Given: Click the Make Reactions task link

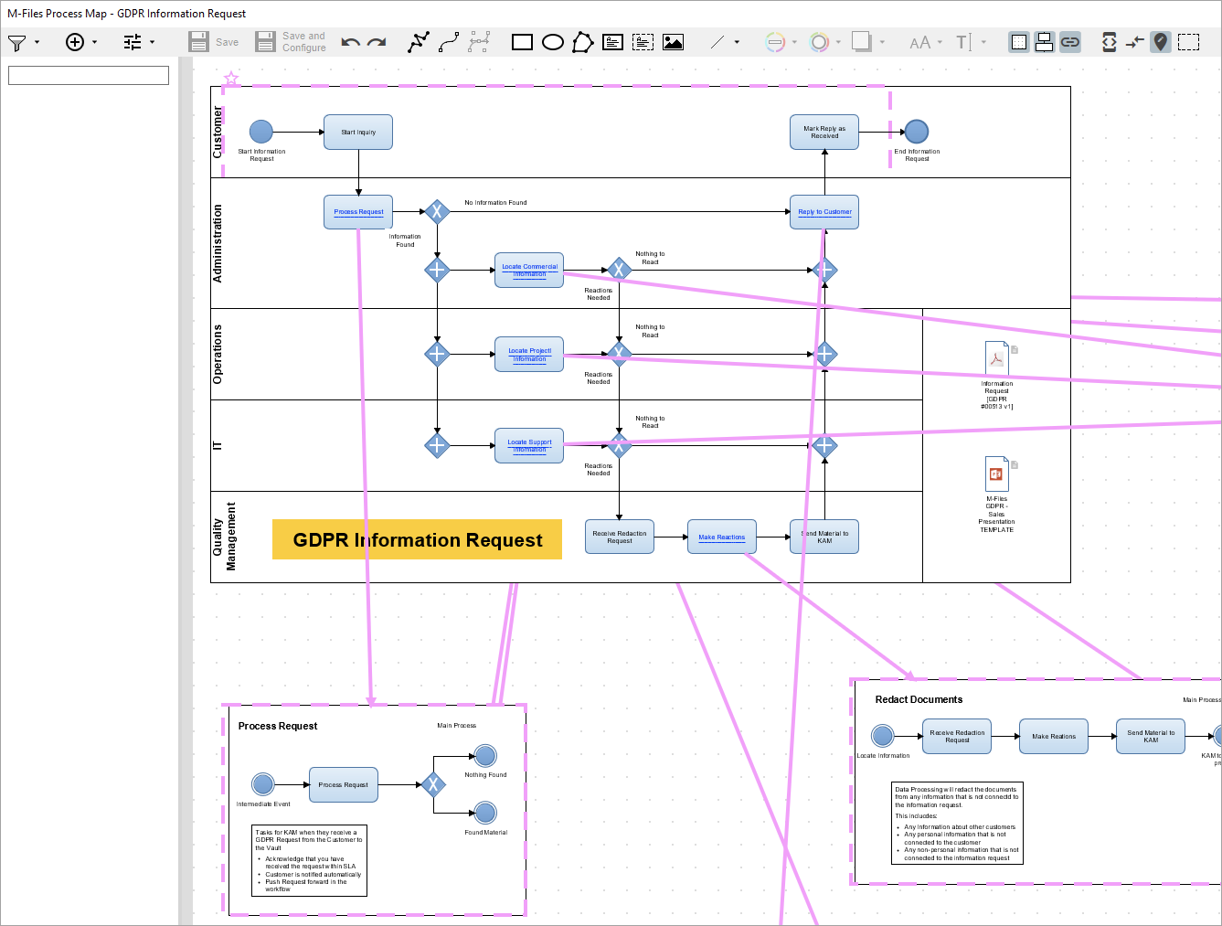Looking at the screenshot, I should 721,538.
